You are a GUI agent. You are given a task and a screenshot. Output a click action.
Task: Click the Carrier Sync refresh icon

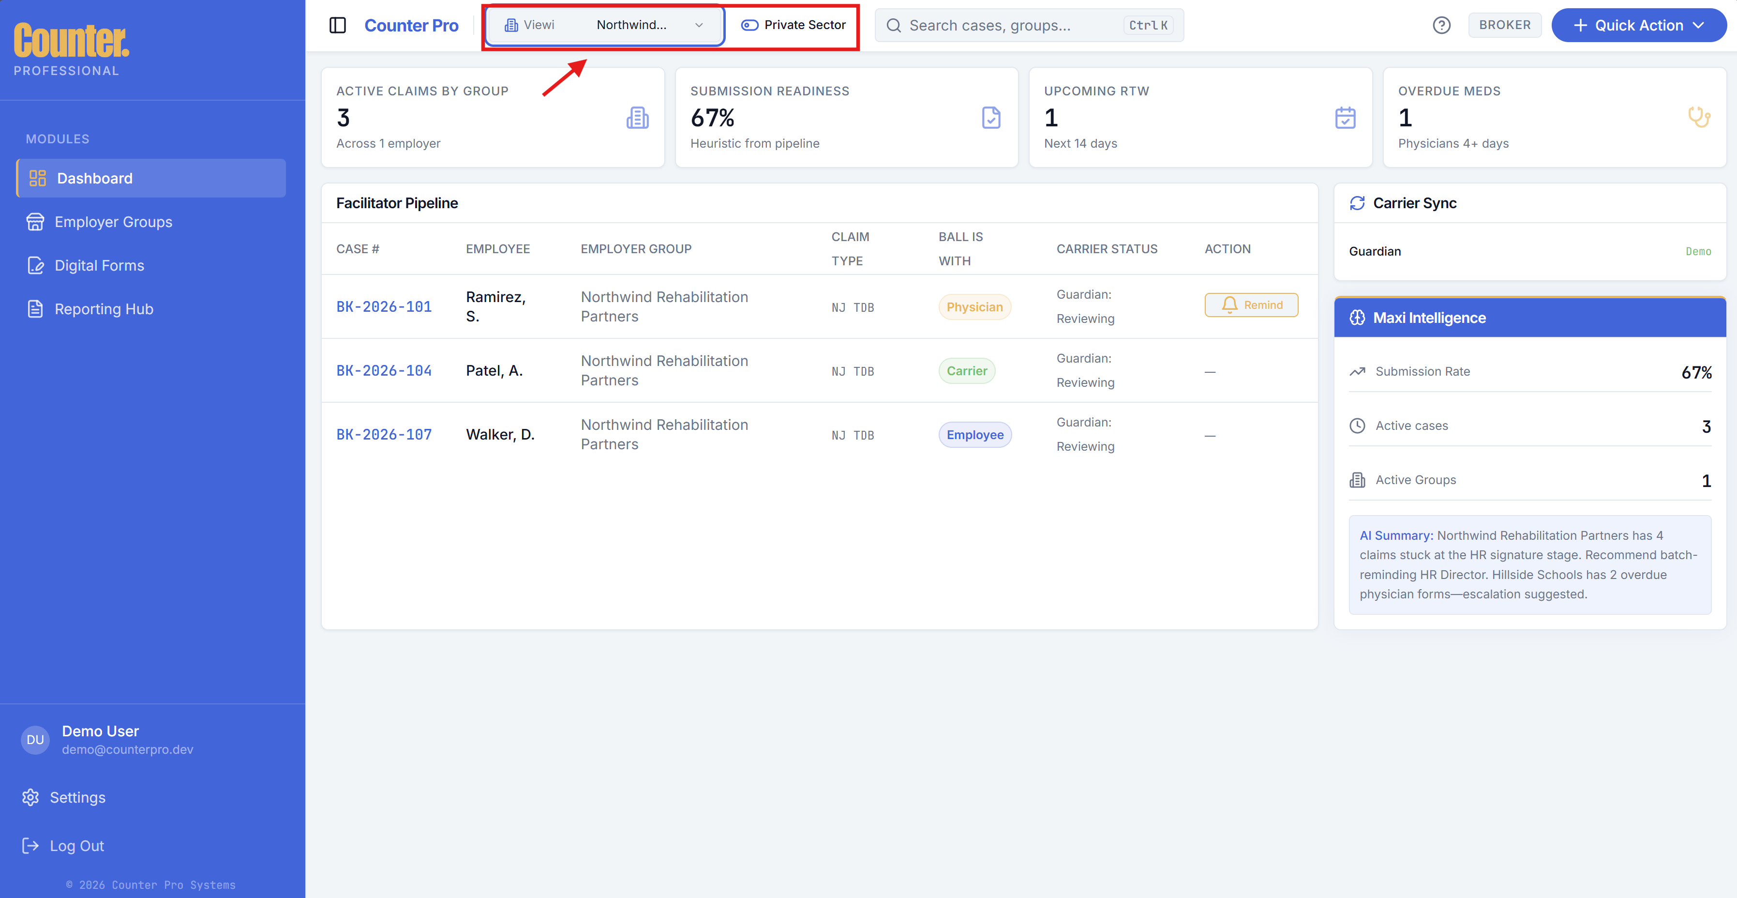[1357, 202]
